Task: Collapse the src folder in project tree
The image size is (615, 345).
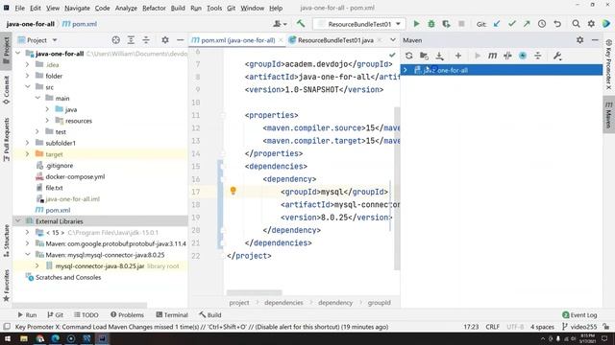Action: [28, 87]
